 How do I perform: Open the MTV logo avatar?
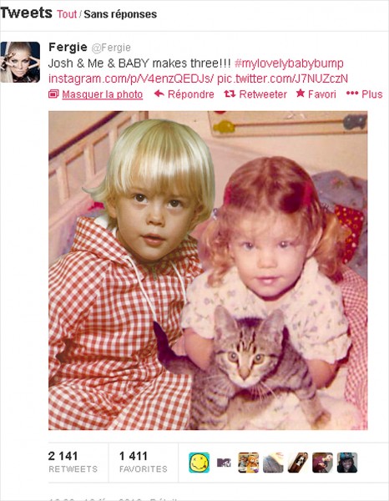[x=224, y=463]
